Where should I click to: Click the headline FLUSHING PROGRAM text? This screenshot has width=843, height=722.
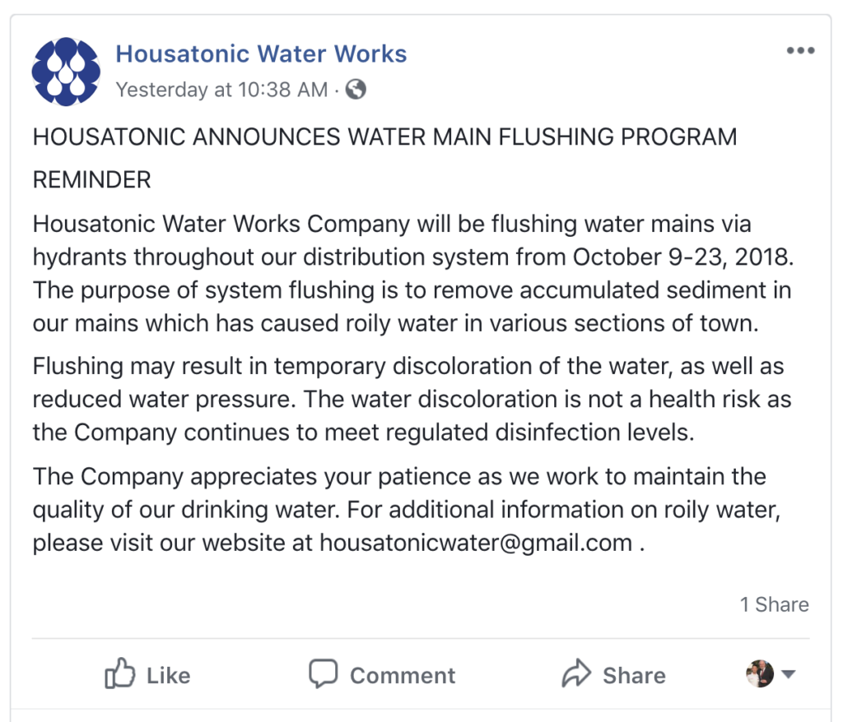coord(617,137)
